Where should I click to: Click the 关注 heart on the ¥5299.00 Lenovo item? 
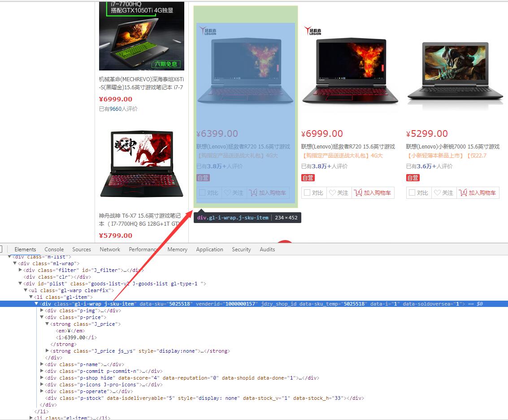(x=444, y=192)
